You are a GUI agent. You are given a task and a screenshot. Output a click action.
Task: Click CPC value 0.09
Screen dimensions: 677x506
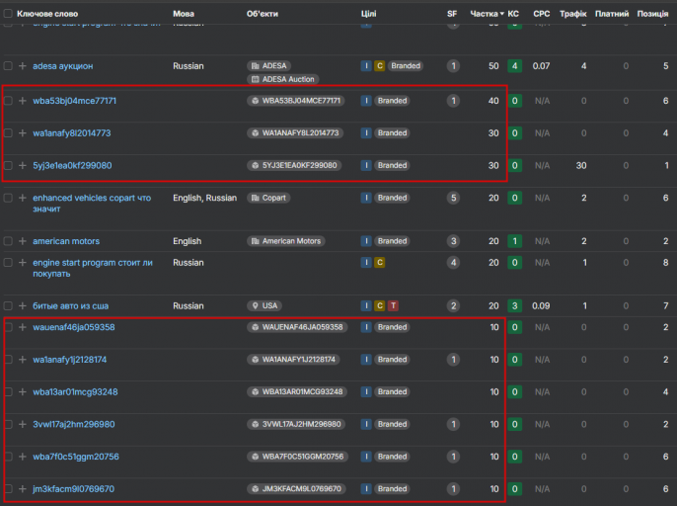(x=541, y=305)
